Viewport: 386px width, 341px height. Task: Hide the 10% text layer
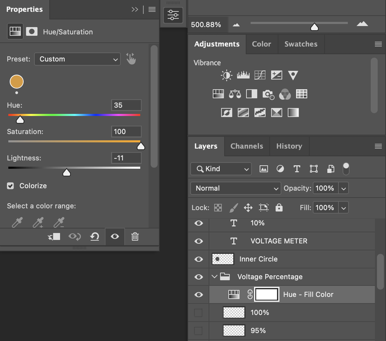click(199, 223)
